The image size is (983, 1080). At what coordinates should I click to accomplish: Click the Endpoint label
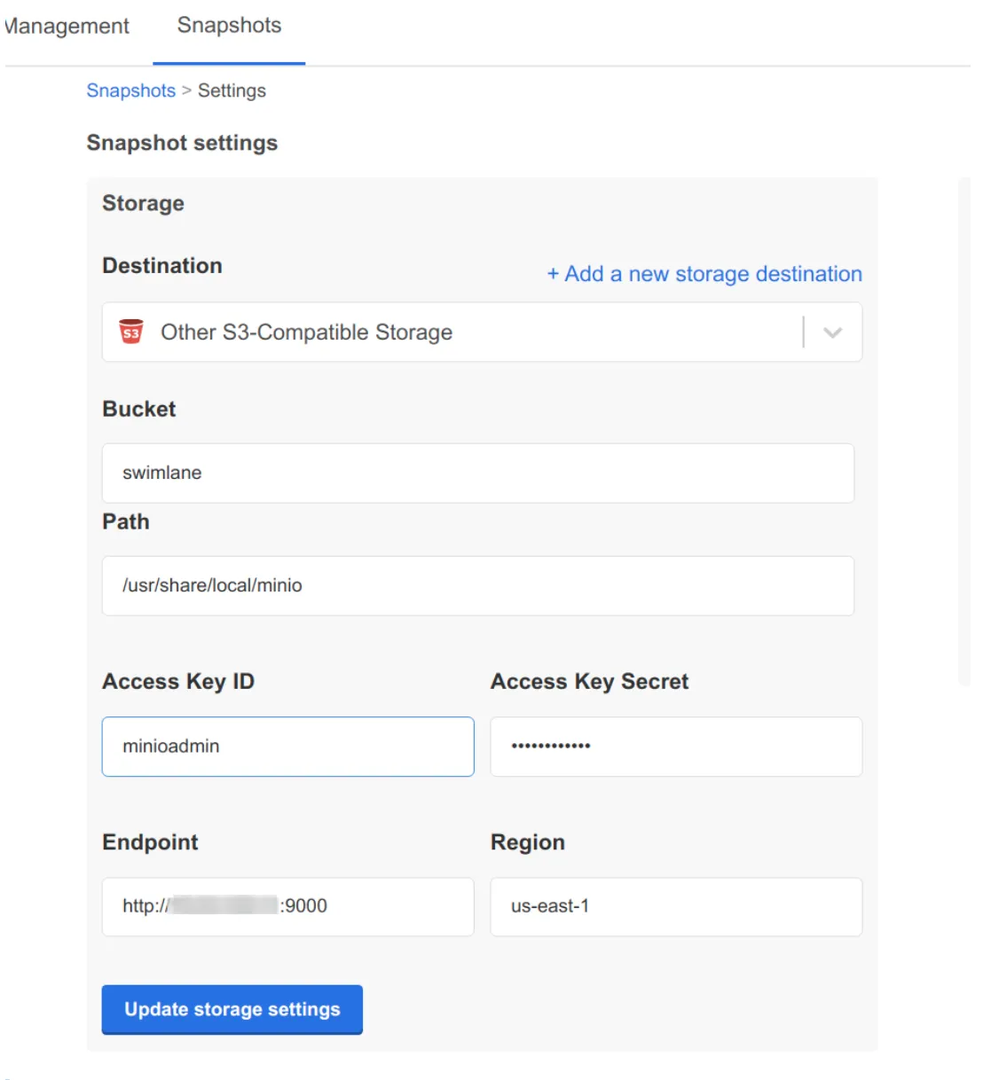point(150,842)
